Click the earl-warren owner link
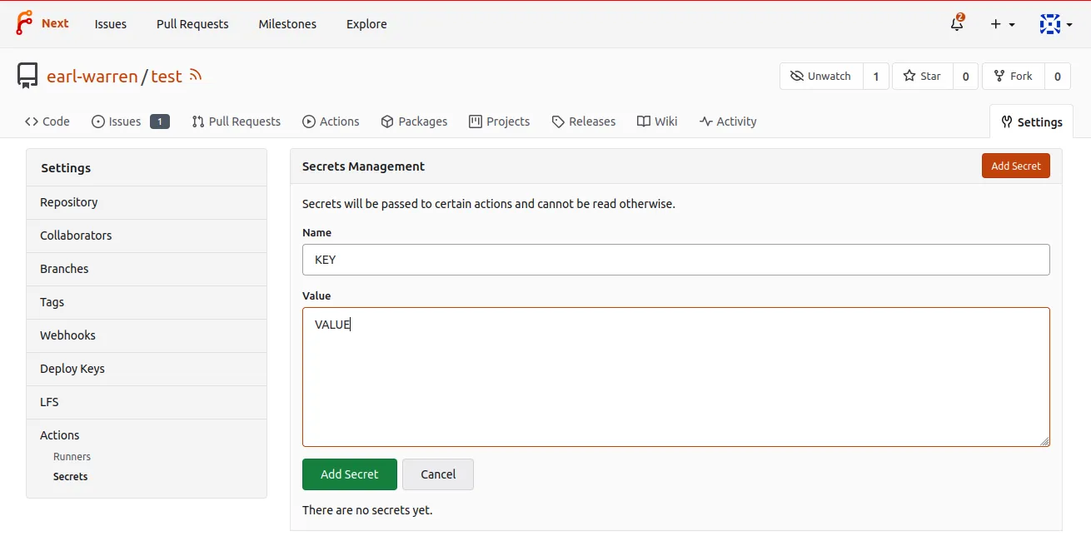 pyautogui.click(x=92, y=77)
